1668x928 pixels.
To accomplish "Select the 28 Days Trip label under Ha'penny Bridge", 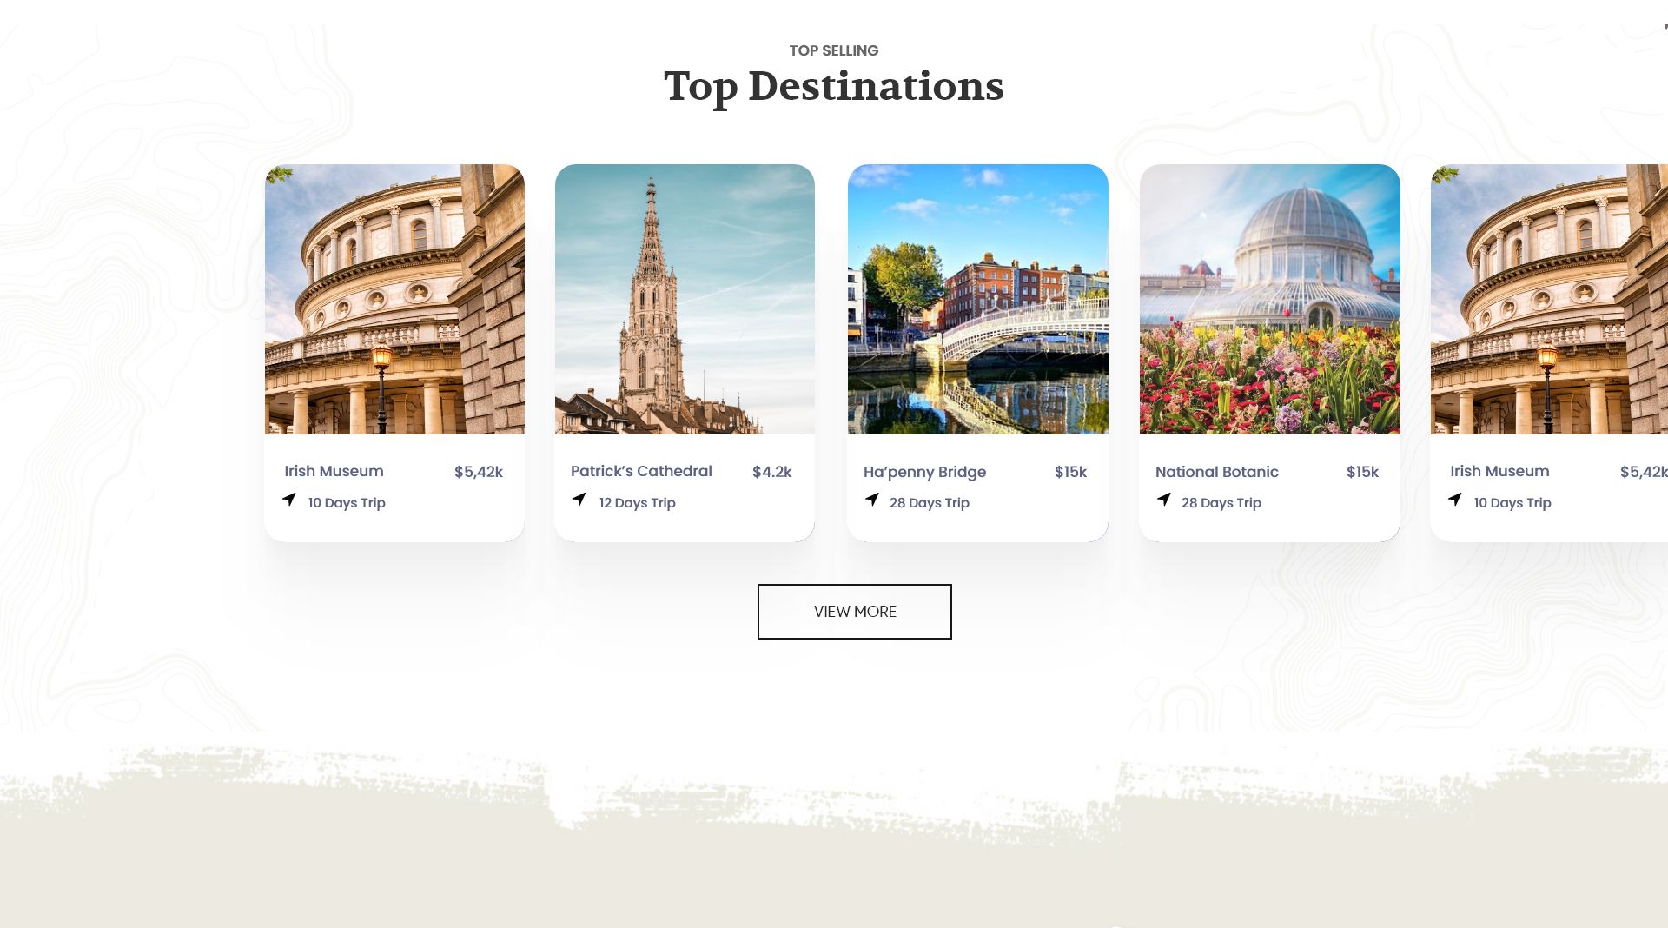I will (x=930, y=503).
